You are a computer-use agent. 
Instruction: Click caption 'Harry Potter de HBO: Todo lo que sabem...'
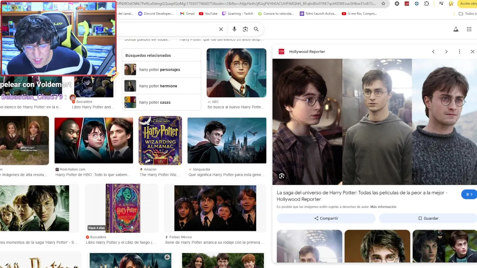point(92,175)
